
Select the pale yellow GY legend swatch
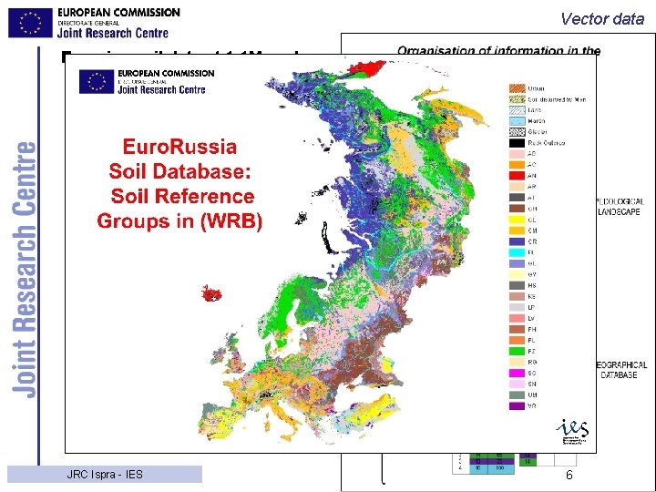(518, 274)
